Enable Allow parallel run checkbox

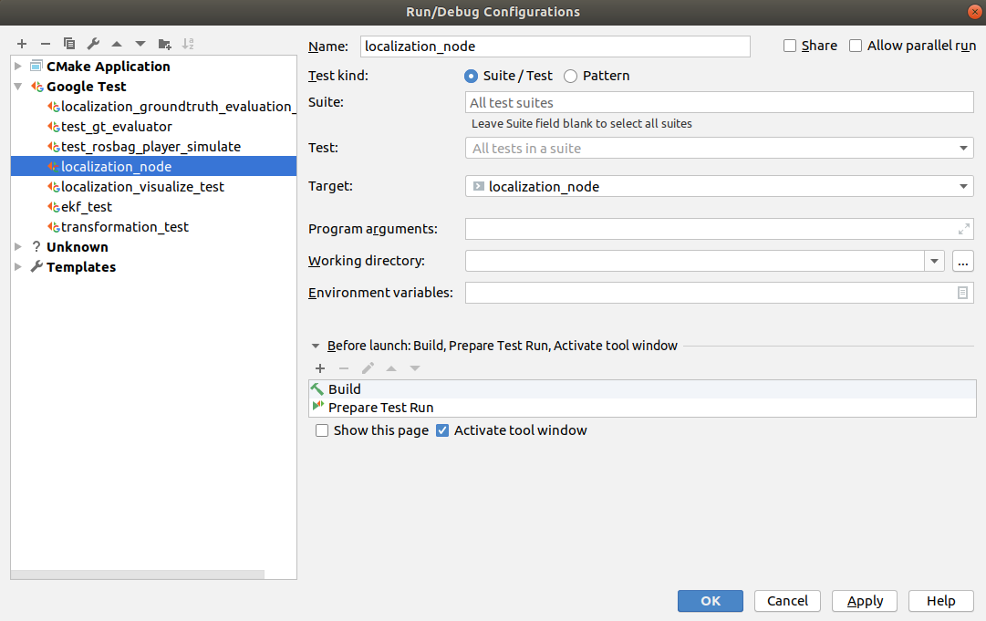tap(856, 46)
